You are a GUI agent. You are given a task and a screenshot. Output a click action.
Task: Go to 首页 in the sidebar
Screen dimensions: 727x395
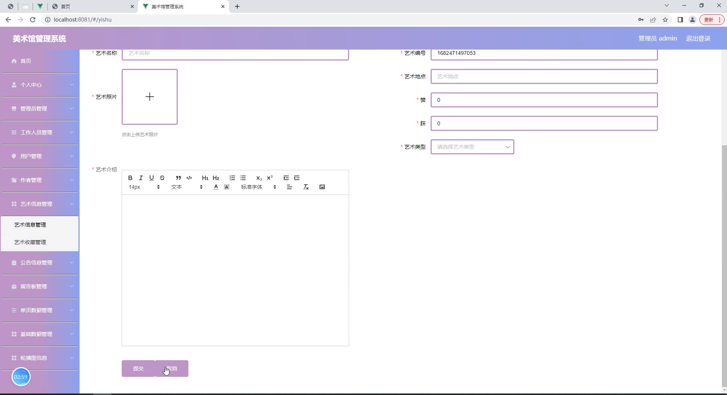tap(40, 61)
